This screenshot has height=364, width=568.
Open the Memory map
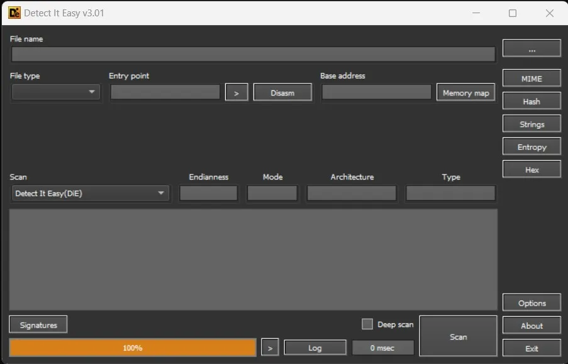pos(465,92)
